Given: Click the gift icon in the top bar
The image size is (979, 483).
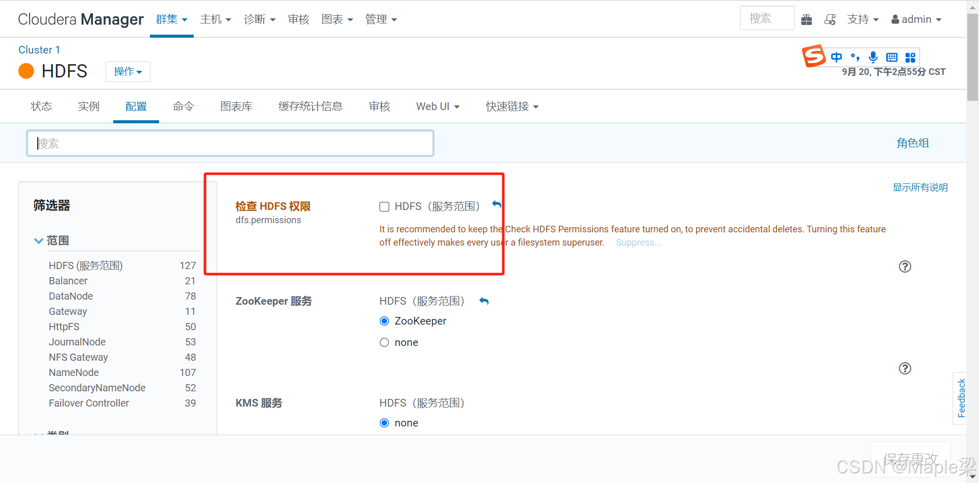Looking at the screenshot, I should [807, 19].
